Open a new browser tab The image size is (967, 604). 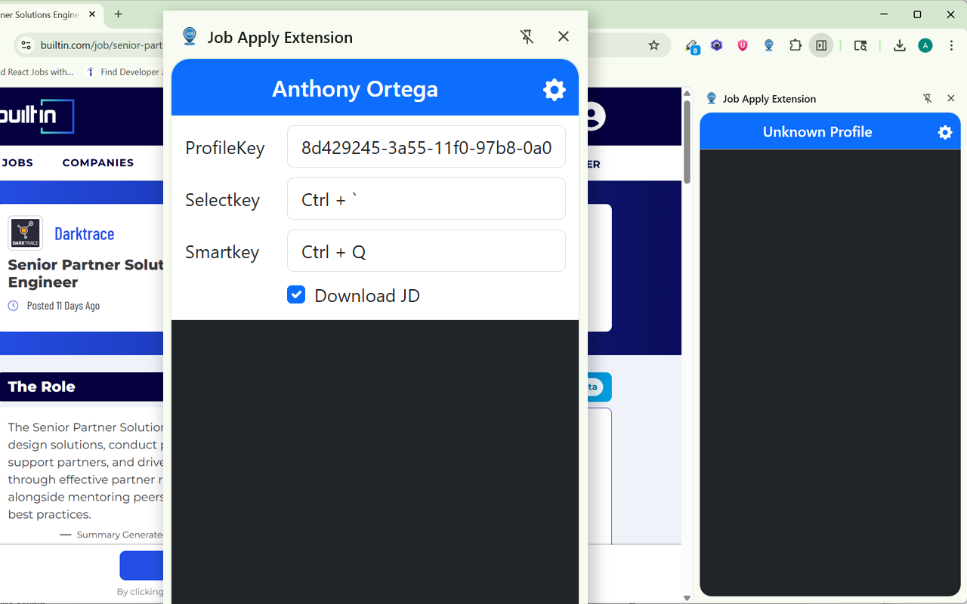tap(119, 14)
